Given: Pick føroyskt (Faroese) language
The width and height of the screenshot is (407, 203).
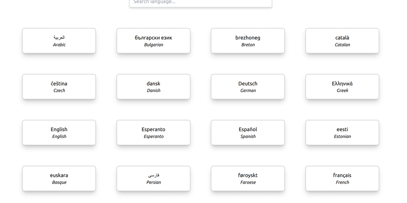Looking at the screenshot, I should 248,178.
